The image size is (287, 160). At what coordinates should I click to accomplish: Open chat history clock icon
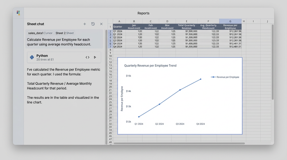click(93, 24)
